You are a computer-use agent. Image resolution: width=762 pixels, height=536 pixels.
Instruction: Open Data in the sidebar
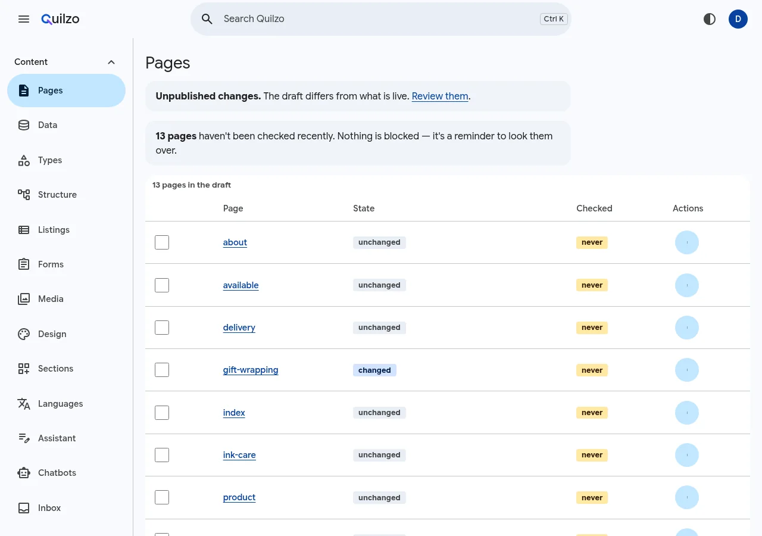coord(66,125)
